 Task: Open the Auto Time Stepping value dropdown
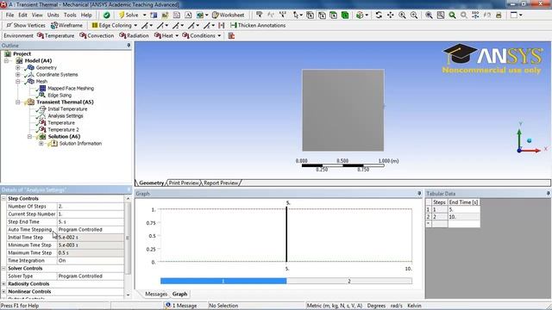tap(91, 230)
